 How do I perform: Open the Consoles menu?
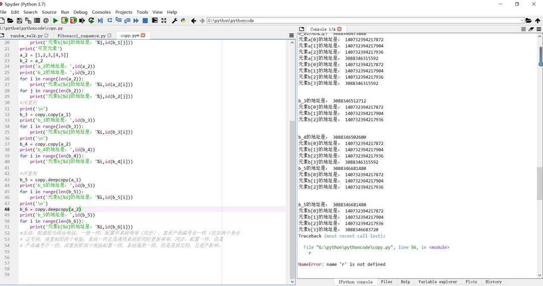coord(101,12)
